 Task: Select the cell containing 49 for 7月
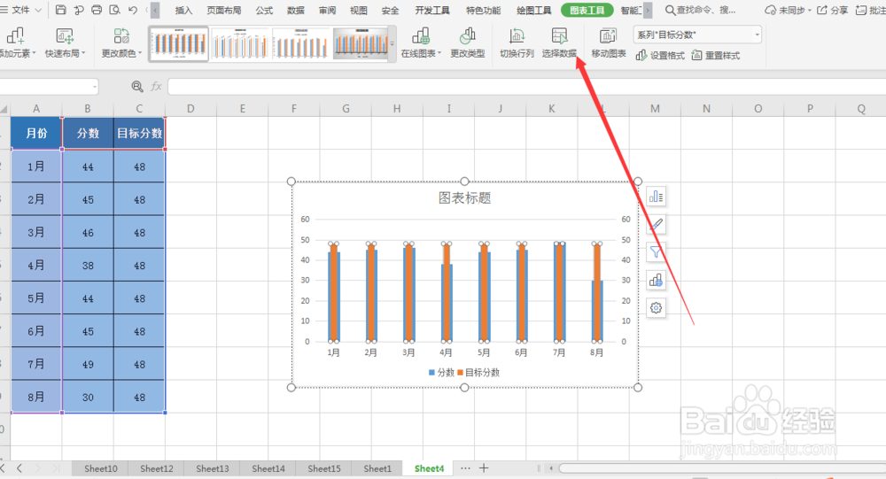click(88, 364)
